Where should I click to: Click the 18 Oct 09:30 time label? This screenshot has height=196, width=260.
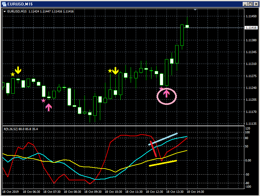pyautogui.click(x=93, y=192)
